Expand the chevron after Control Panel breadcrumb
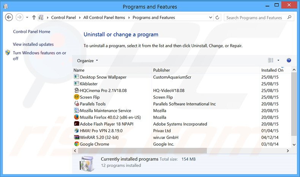The image size is (300, 177). (x=80, y=17)
